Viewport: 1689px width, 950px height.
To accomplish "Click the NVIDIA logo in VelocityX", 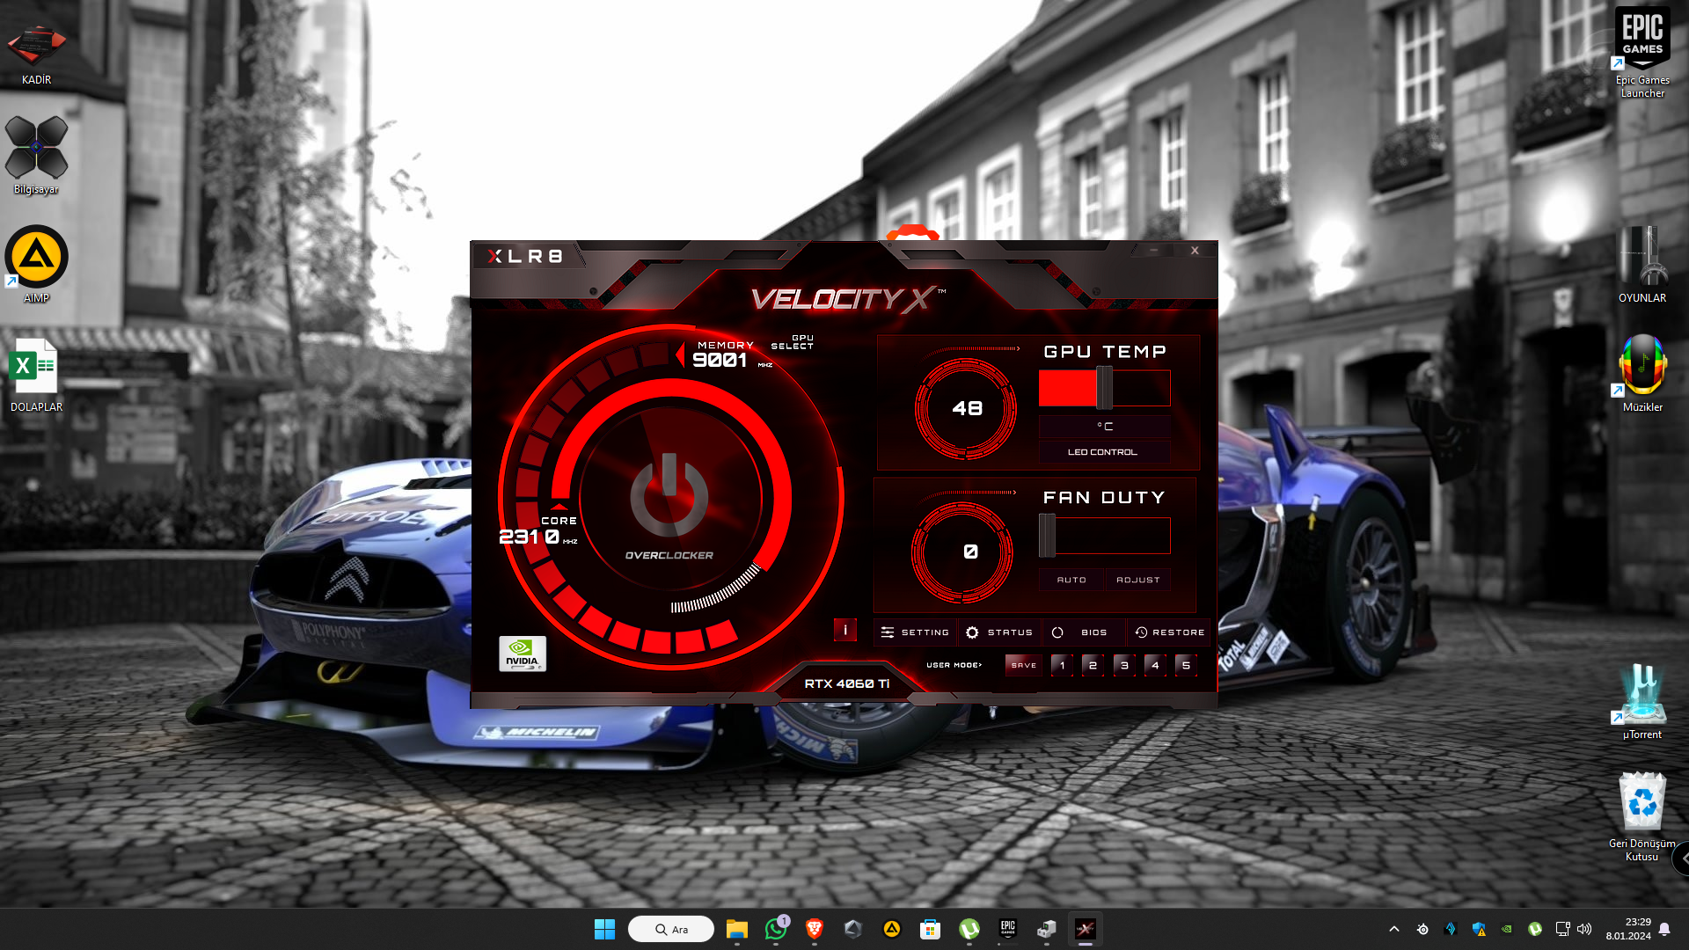I will pos(523,654).
